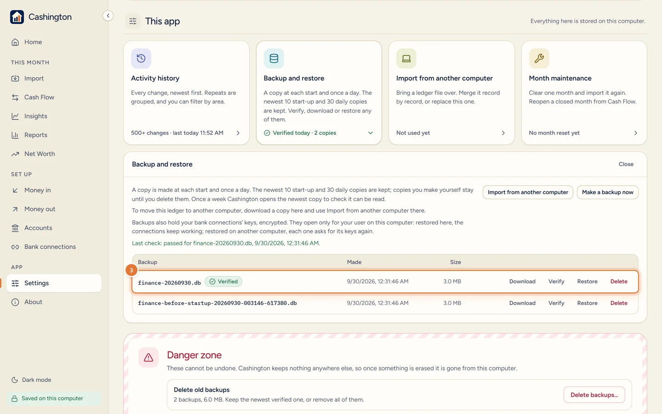Click Delete backups… in Danger zone
The image size is (662, 414).
click(x=594, y=395)
